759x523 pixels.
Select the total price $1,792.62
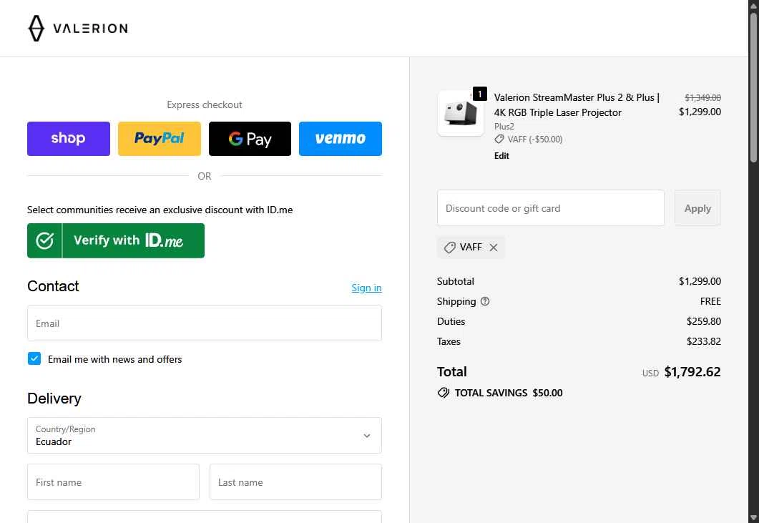(692, 372)
